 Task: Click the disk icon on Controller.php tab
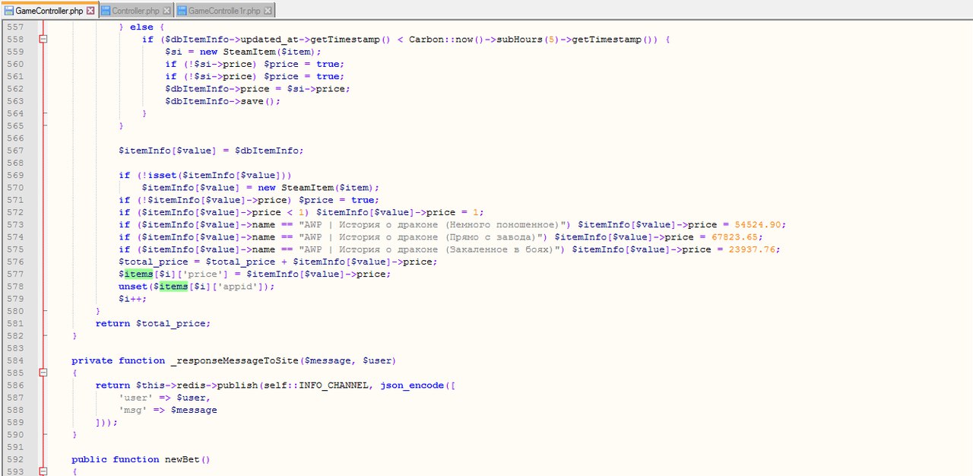(x=106, y=11)
